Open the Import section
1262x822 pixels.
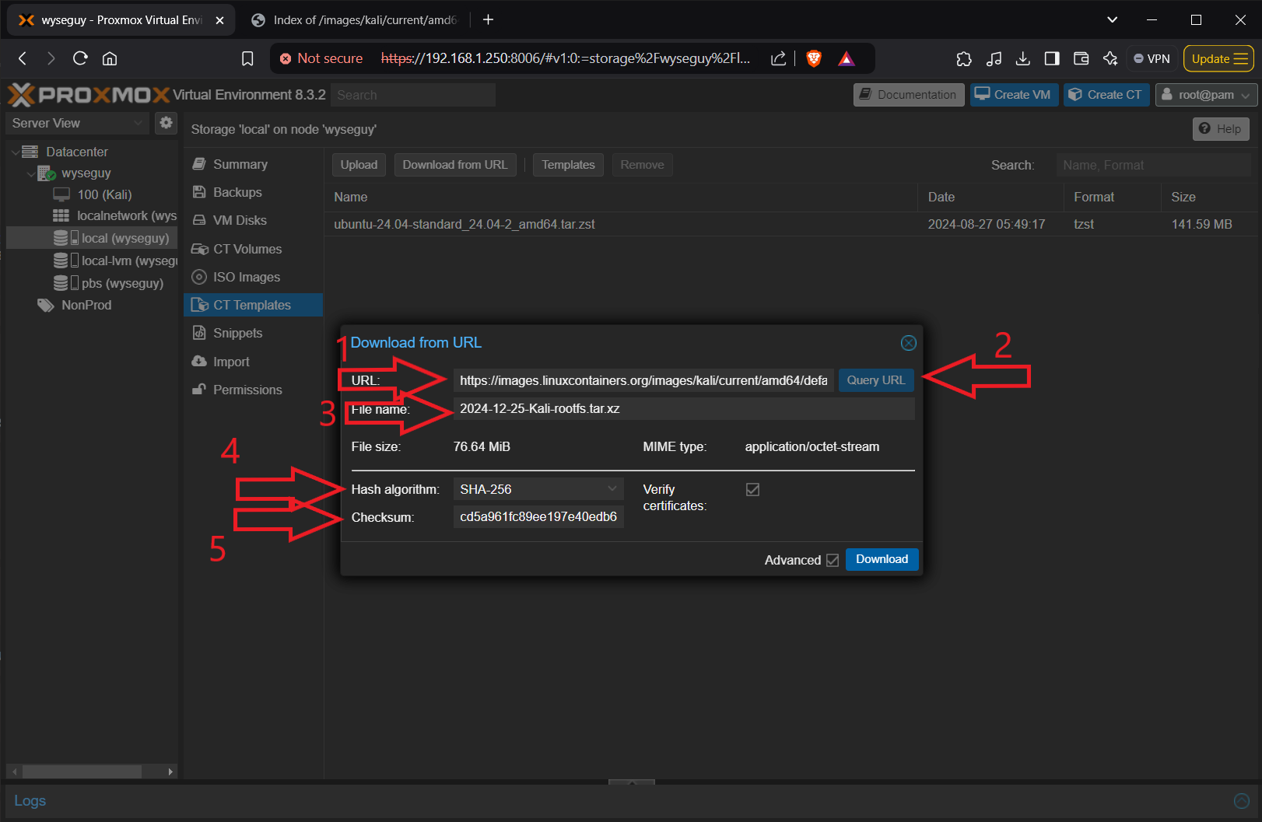point(253,362)
